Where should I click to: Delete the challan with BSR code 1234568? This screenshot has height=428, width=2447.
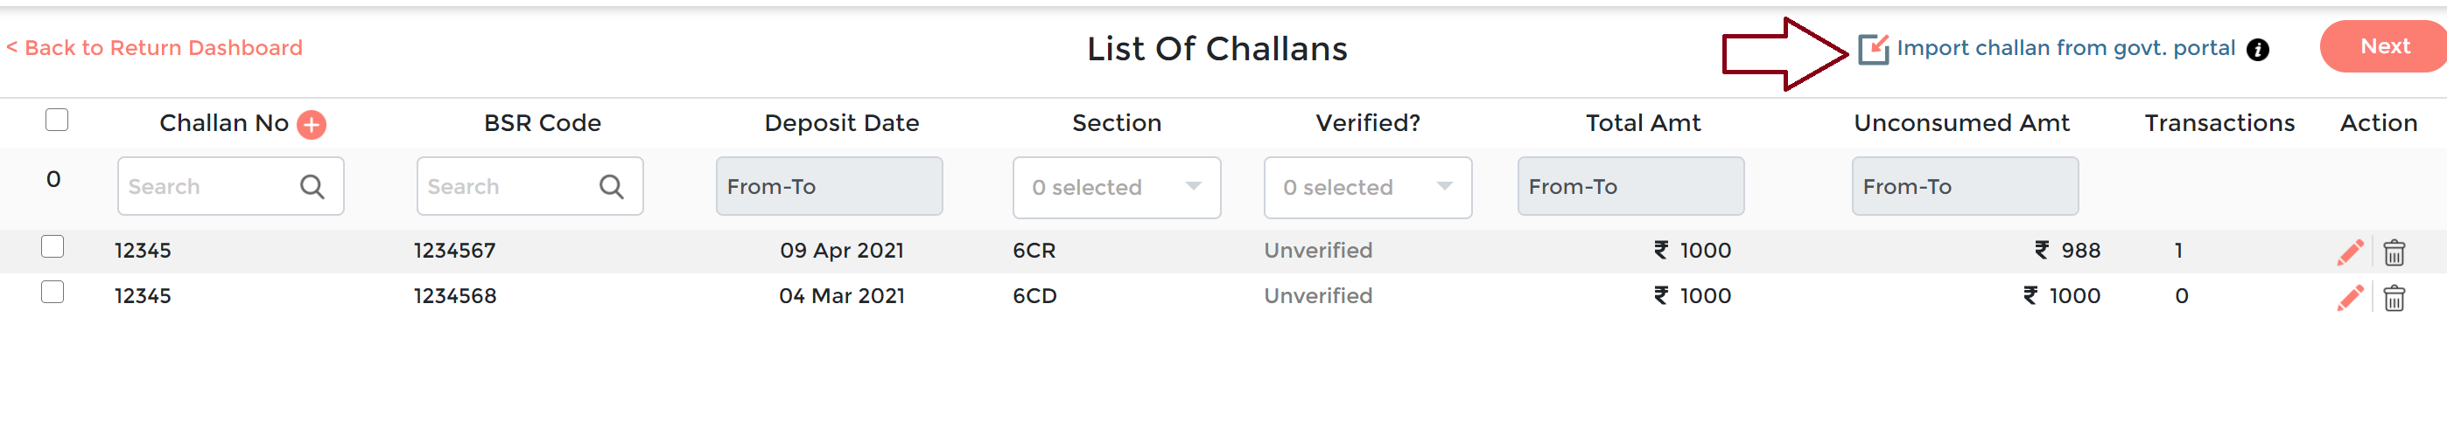click(x=2393, y=298)
